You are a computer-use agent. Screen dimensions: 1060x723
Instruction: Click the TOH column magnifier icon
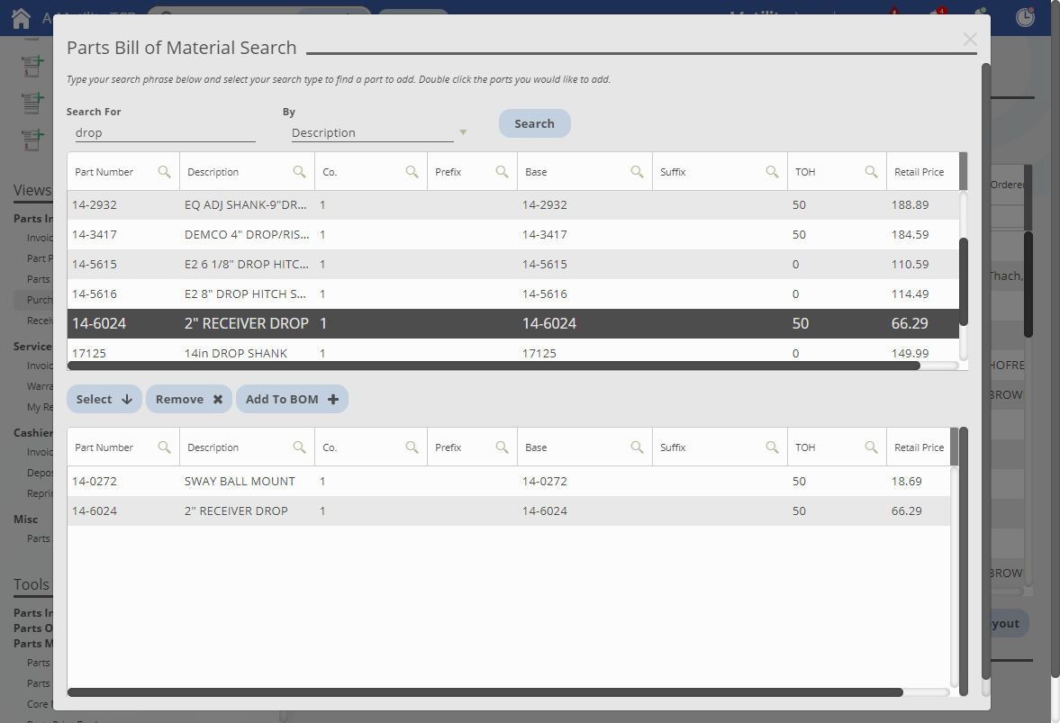[870, 171]
